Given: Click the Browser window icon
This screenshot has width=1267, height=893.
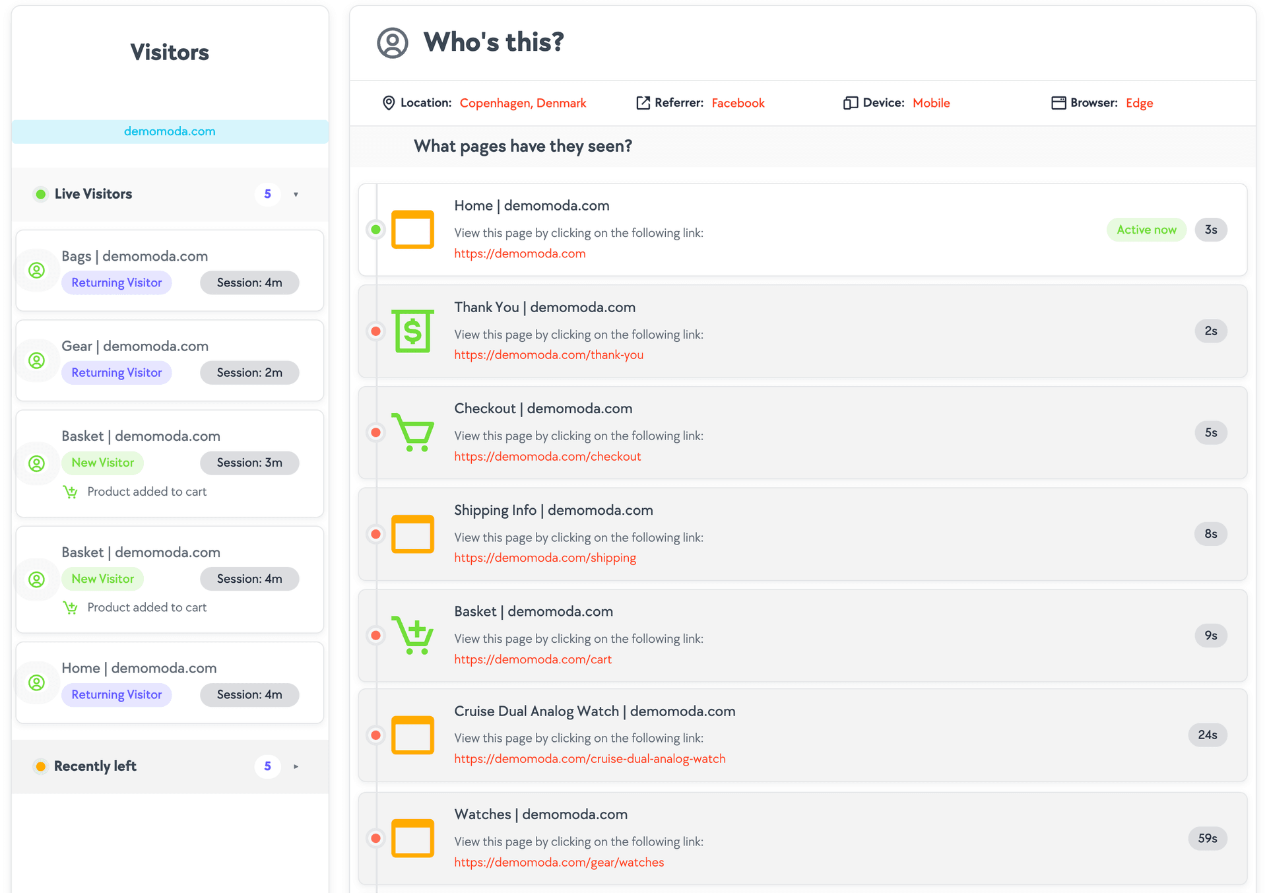Looking at the screenshot, I should (1058, 103).
